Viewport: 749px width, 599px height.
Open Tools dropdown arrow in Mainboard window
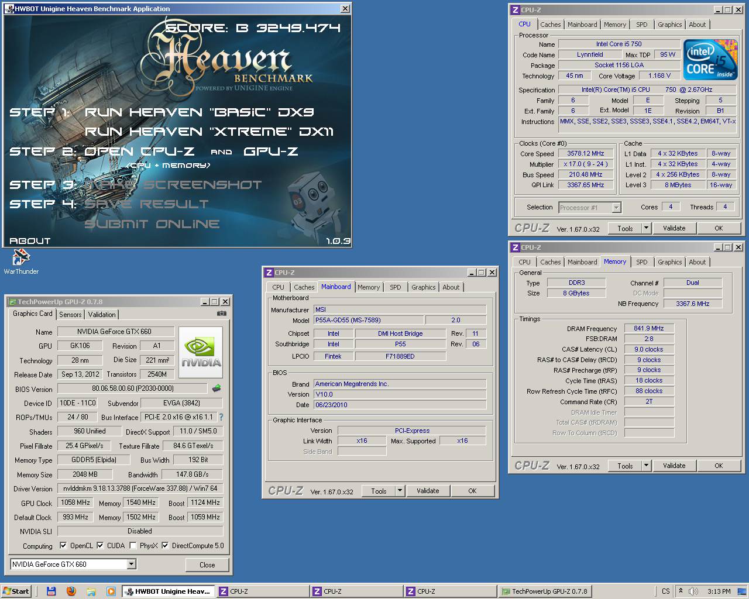coord(400,491)
